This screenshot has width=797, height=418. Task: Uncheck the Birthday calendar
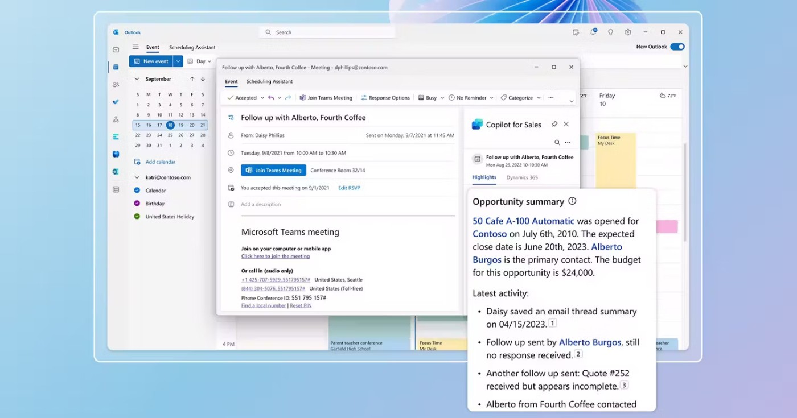[137, 204]
